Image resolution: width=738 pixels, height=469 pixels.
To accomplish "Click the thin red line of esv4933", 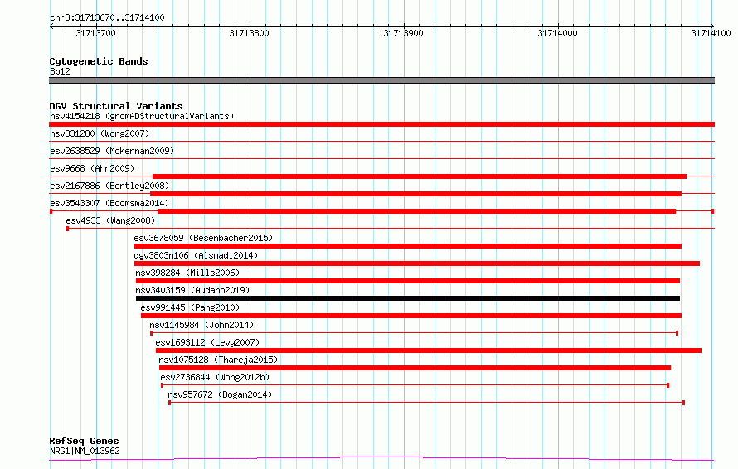I will click(391, 229).
